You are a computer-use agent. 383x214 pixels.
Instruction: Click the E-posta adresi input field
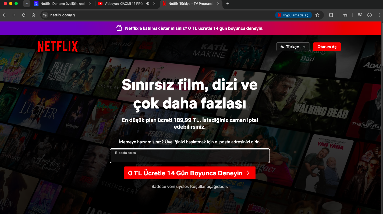[190, 156]
